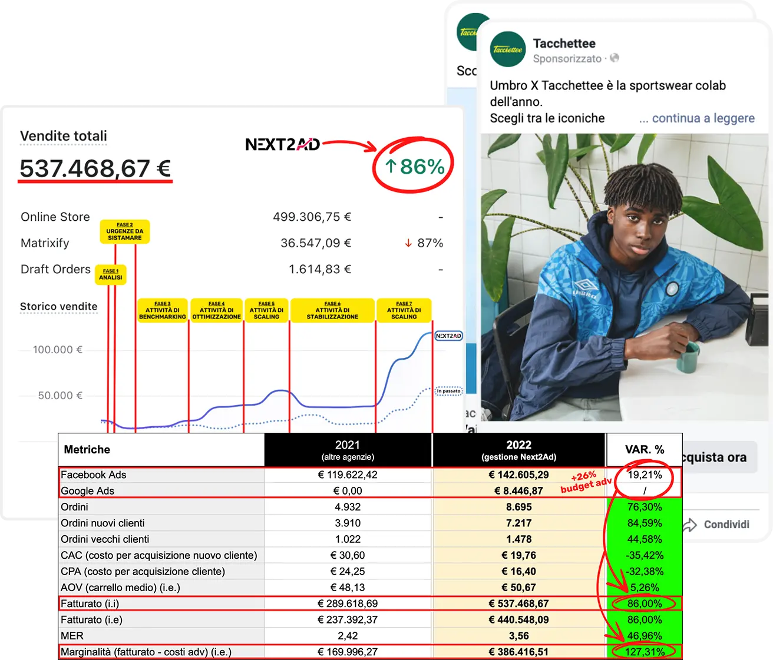The height and width of the screenshot is (660, 773).
Task: Select the 'Fatturato (i.i)' table row label
Action: [90, 603]
